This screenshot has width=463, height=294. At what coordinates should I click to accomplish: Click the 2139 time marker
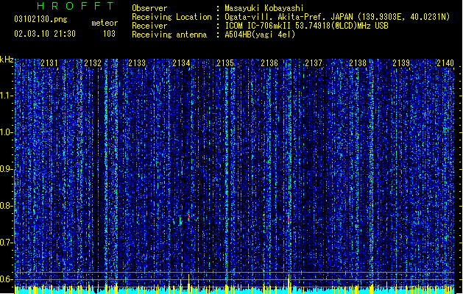(402, 63)
